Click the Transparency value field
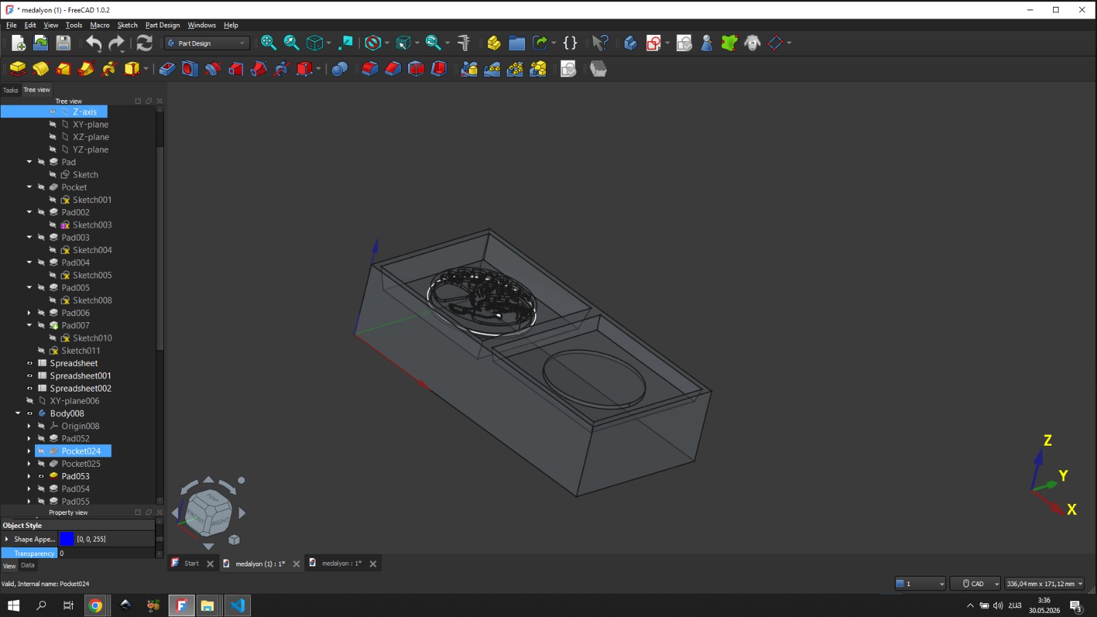 106,553
